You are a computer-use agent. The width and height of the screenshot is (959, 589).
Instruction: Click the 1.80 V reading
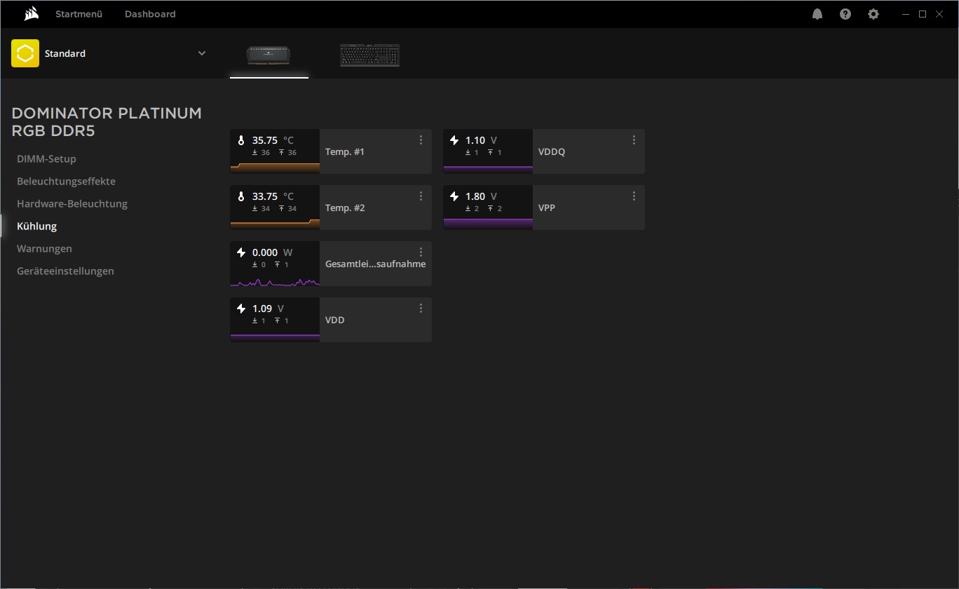[x=481, y=196]
